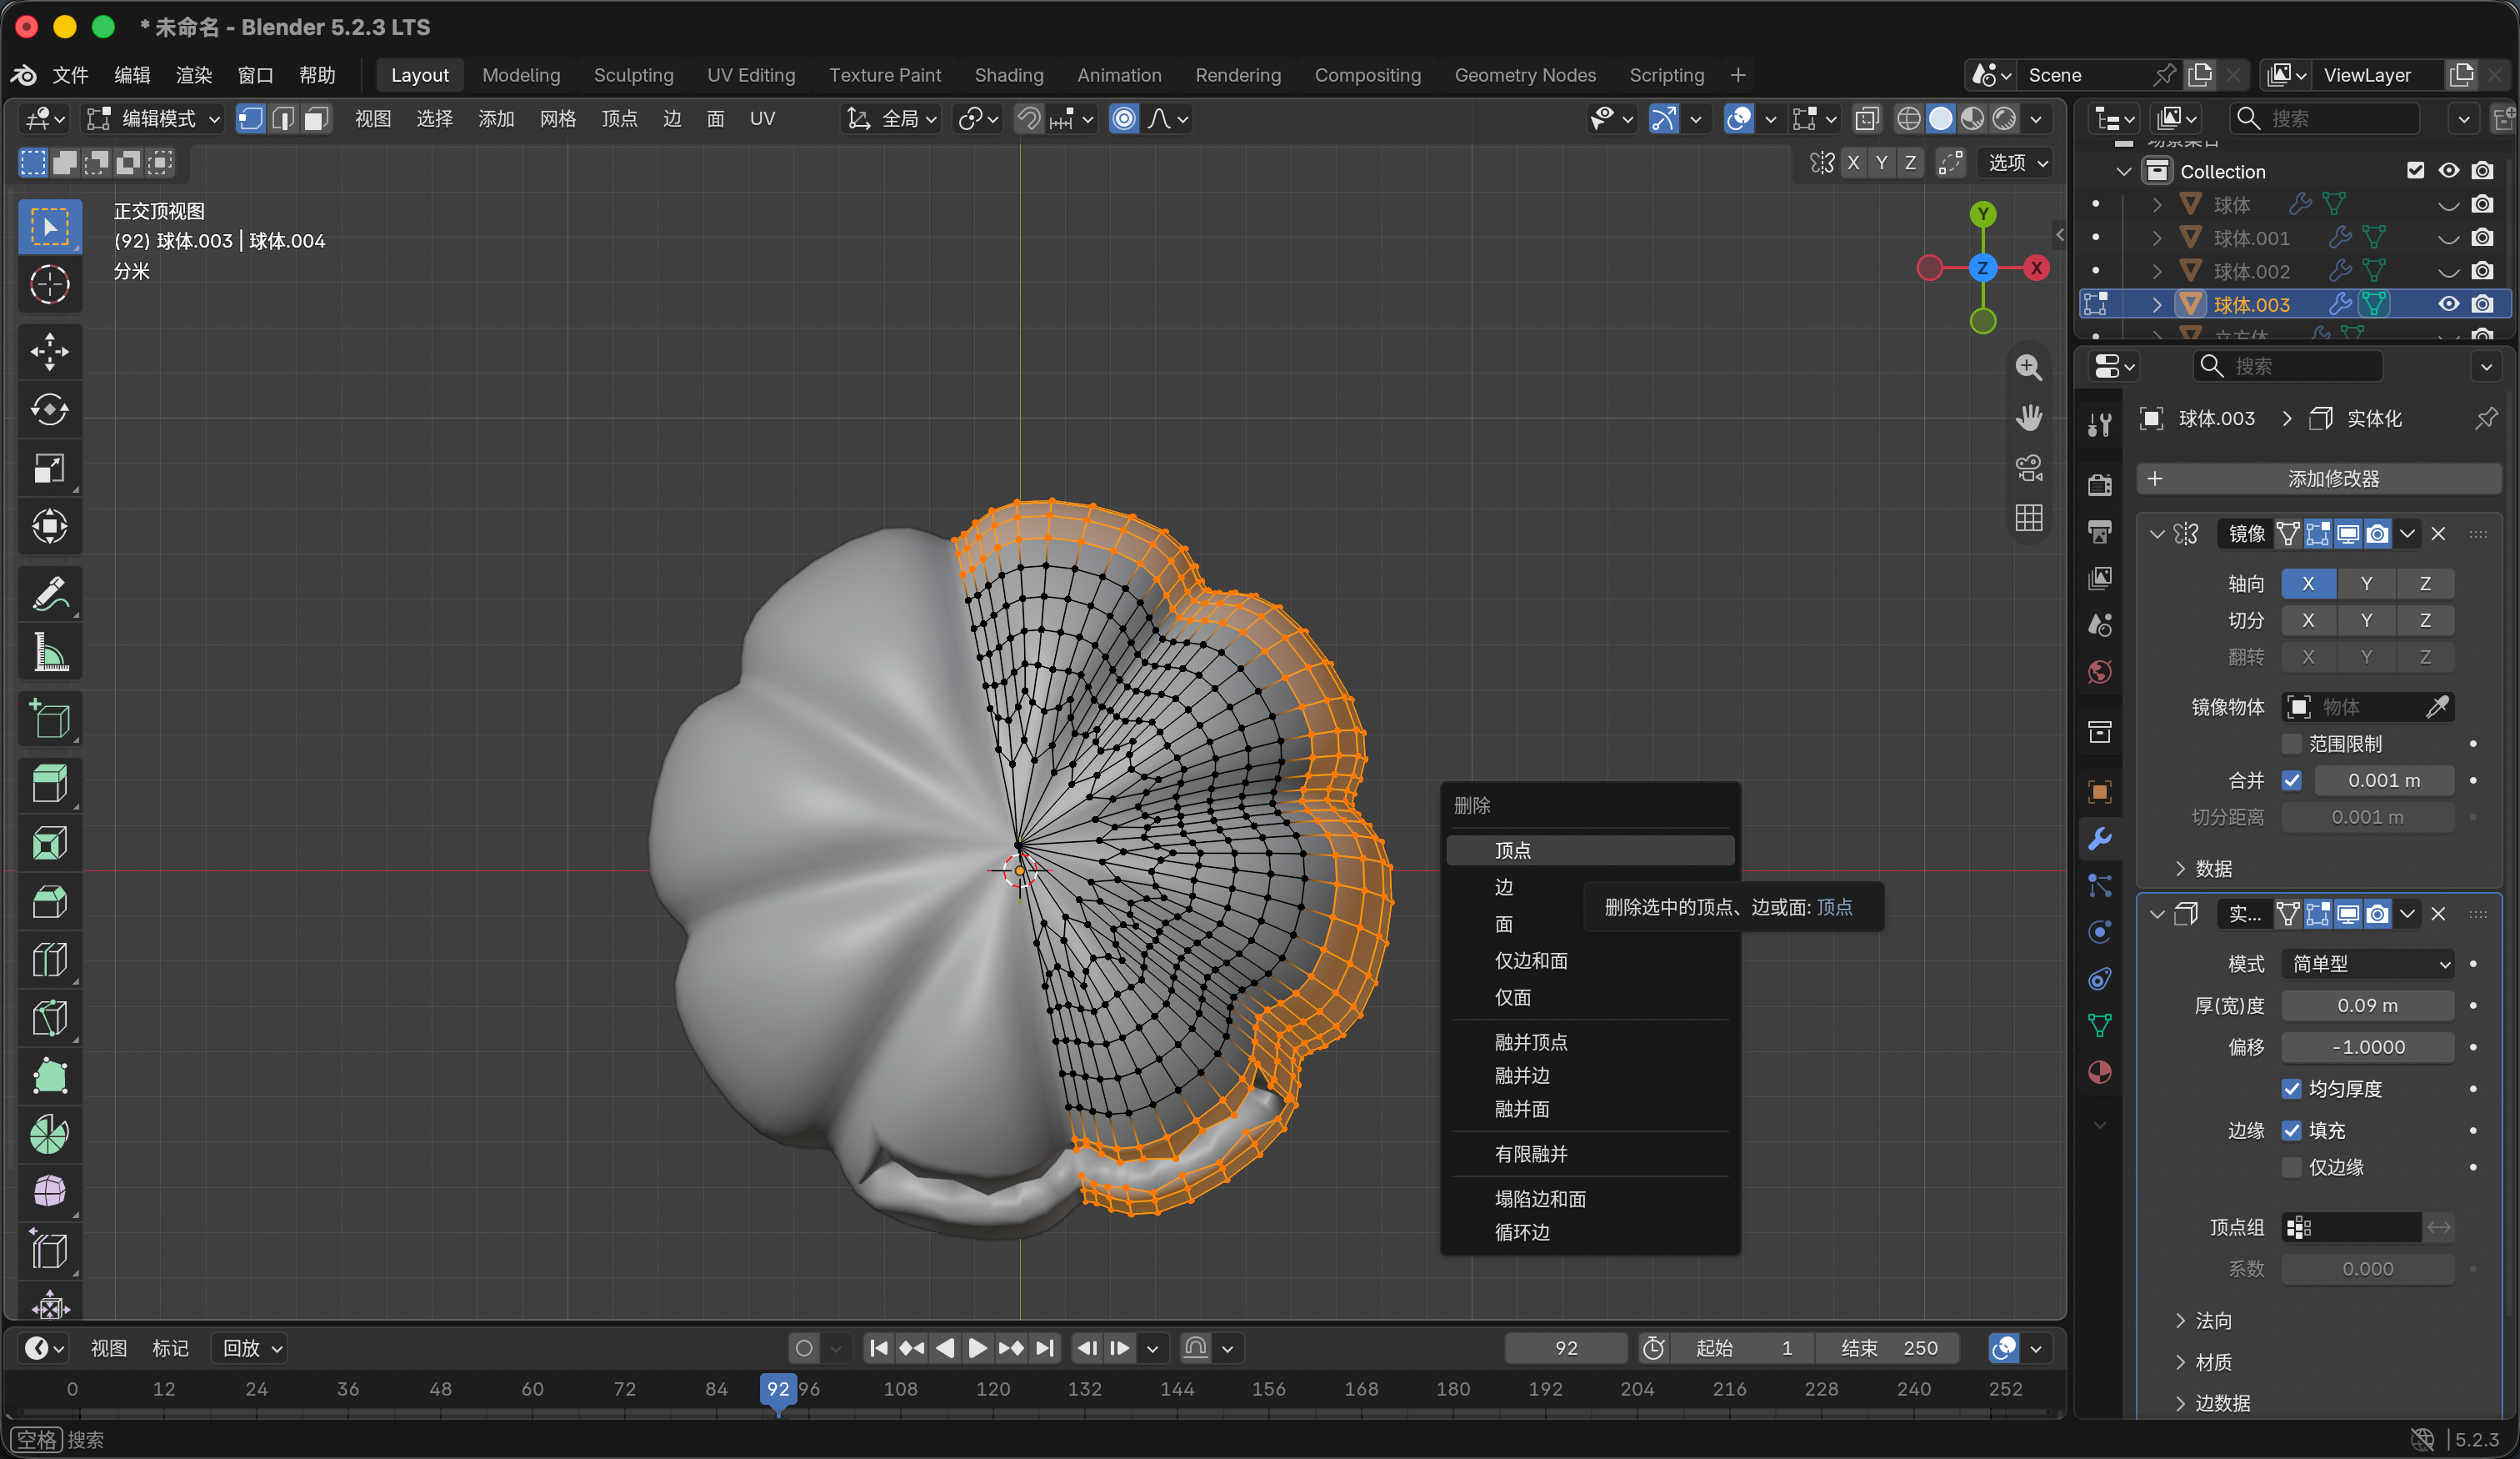The image size is (2520, 1459).
Task: Open the 编辑模式 mode dropdown
Action: point(154,119)
